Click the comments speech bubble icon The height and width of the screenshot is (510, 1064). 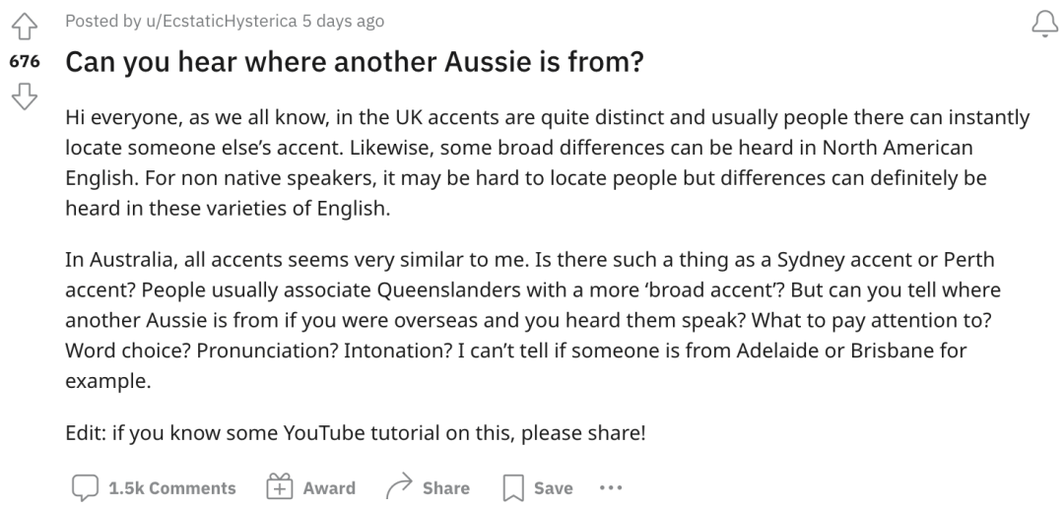pyautogui.click(x=85, y=487)
